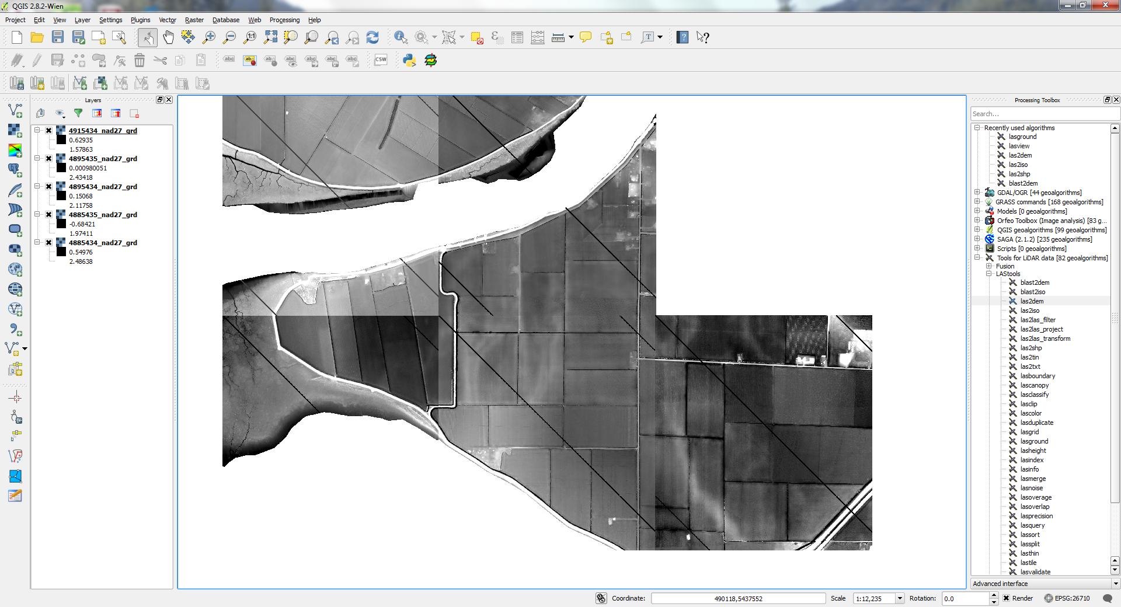Click the Zoom Full extent tool

click(x=270, y=37)
